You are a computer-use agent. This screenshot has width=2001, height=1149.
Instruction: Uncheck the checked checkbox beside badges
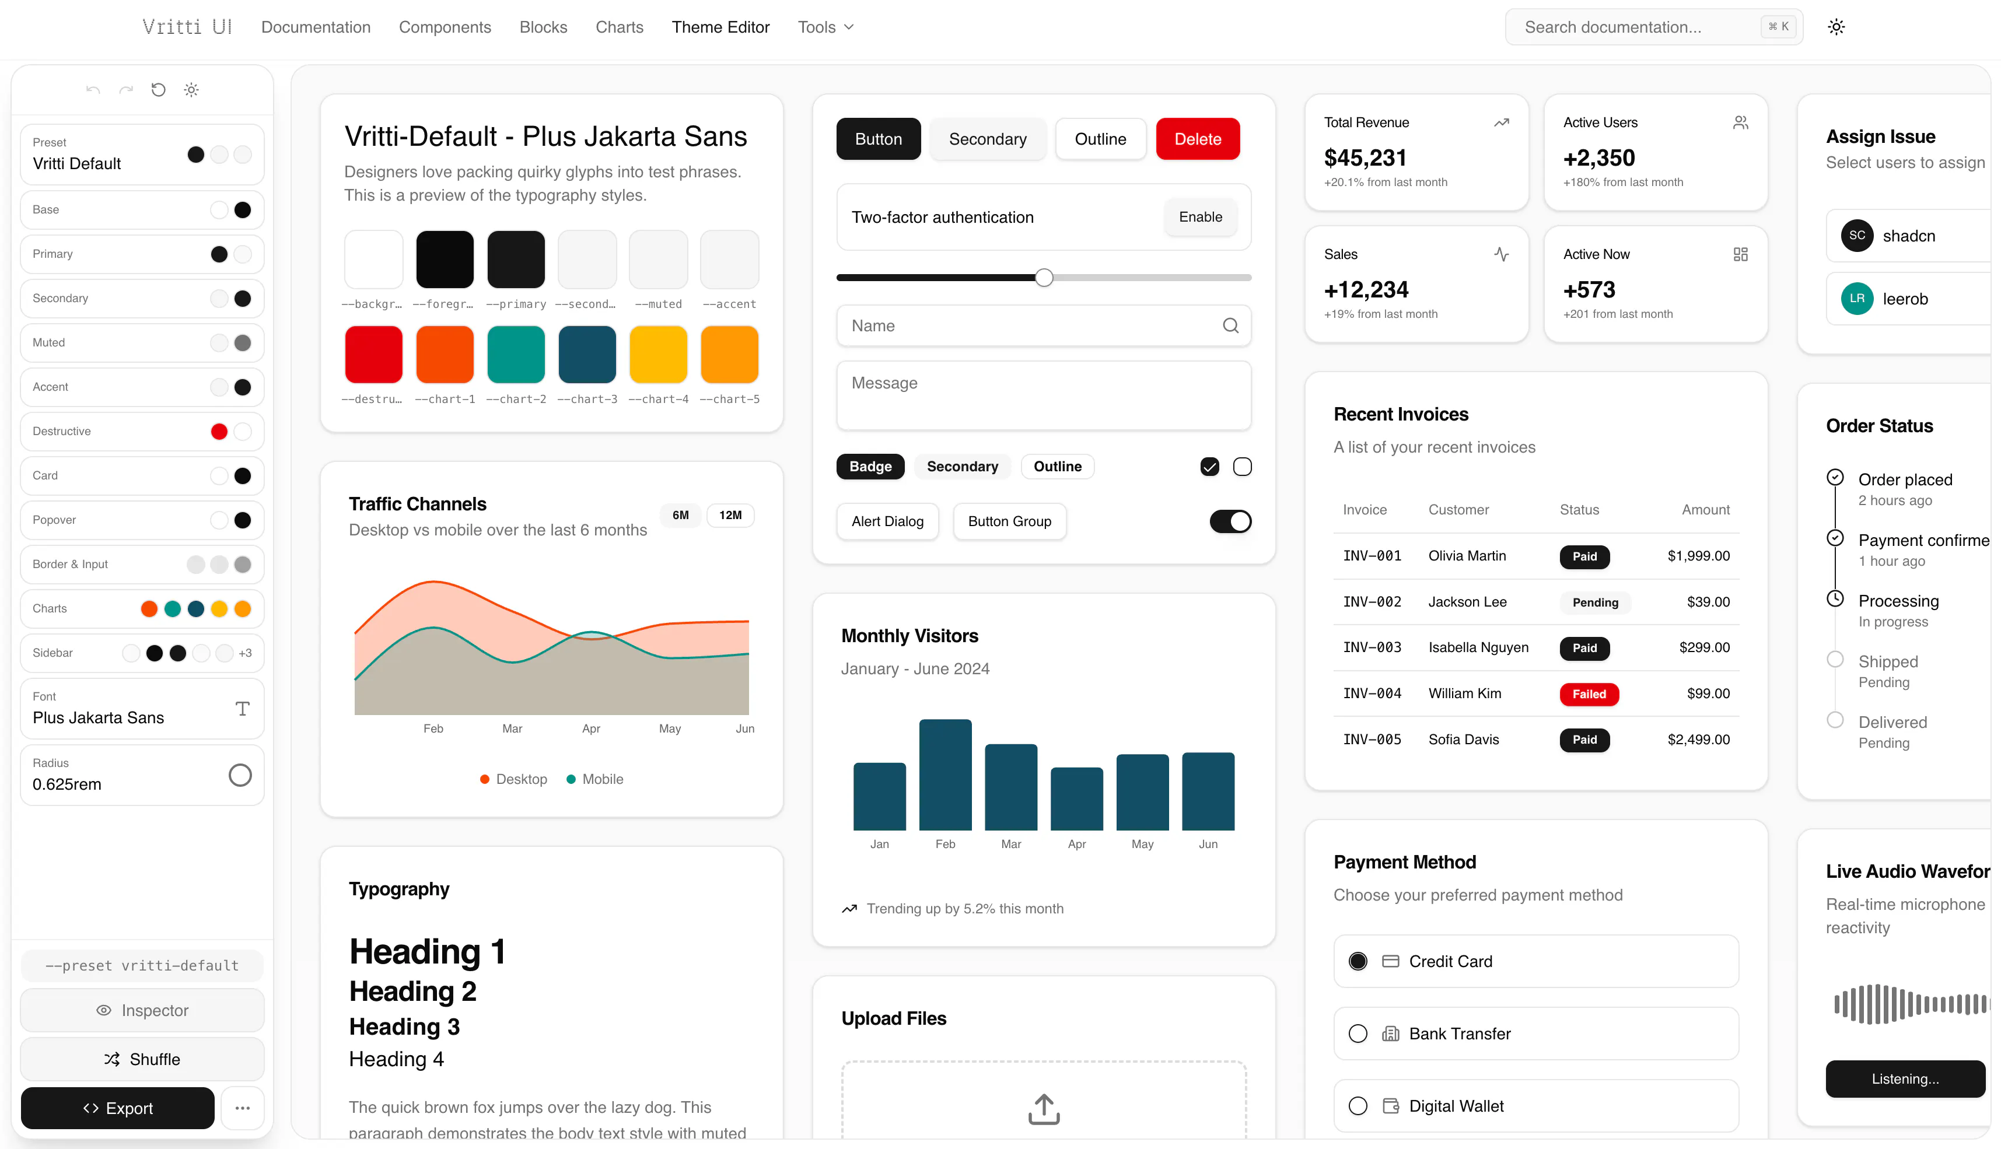tap(1209, 467)
